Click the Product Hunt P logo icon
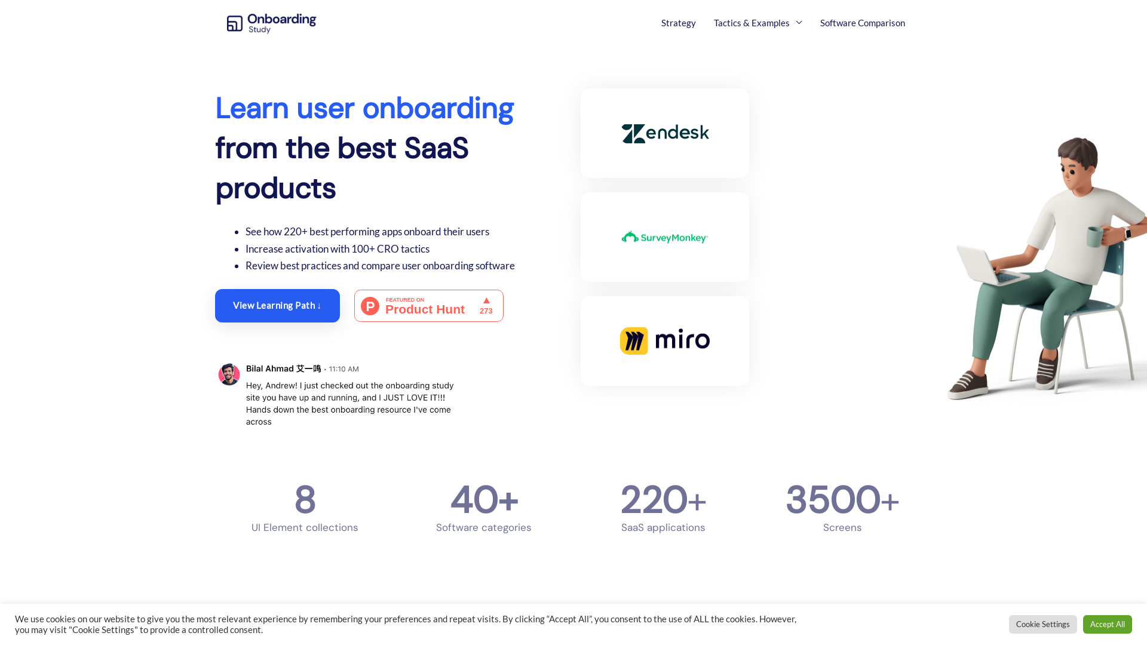 (x=370, y=306)
